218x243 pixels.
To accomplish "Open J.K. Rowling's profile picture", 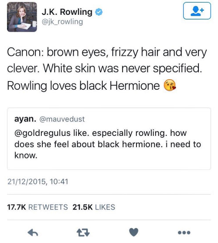I will (22, 17).
